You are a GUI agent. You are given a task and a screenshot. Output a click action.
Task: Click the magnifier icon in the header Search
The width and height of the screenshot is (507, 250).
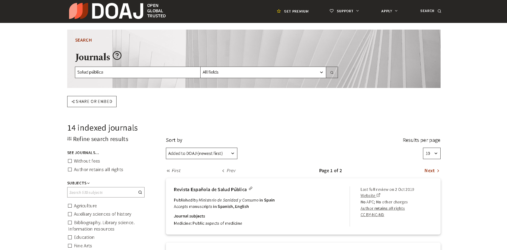[x=439, y=11]
